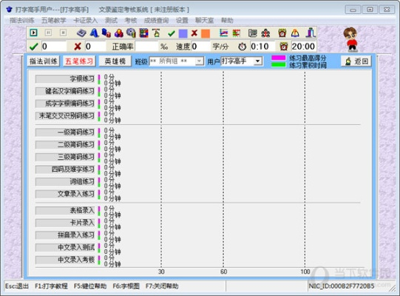Click the line chart icon in toolbar
Screen dimensions: 400x296
224,33
